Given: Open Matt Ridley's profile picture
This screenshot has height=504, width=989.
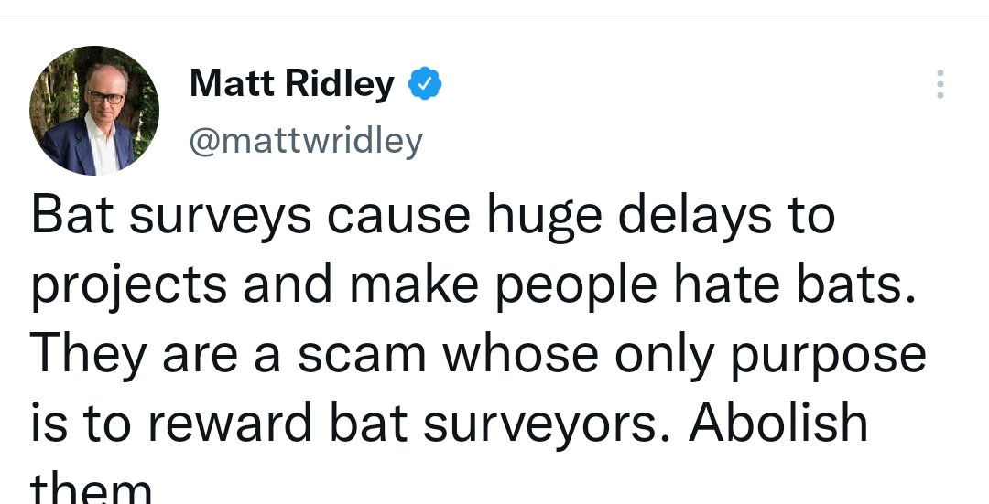Looking at the screenshot, I should [x=94, y=111].
